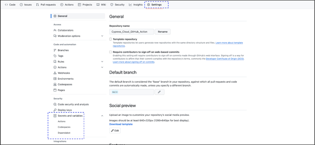Switch to the Insights tab
315x145 pixels.
point(135,5)
